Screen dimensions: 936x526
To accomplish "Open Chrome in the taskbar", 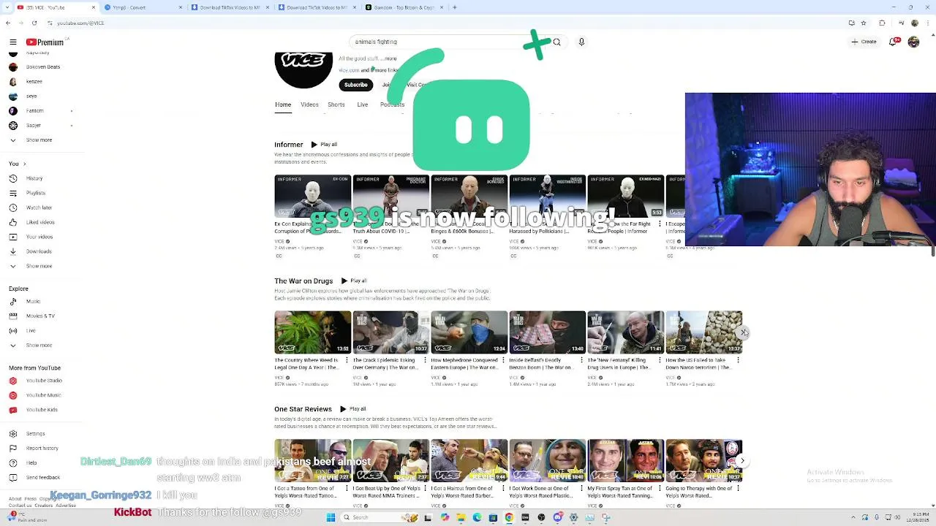I will click(509, 517).
